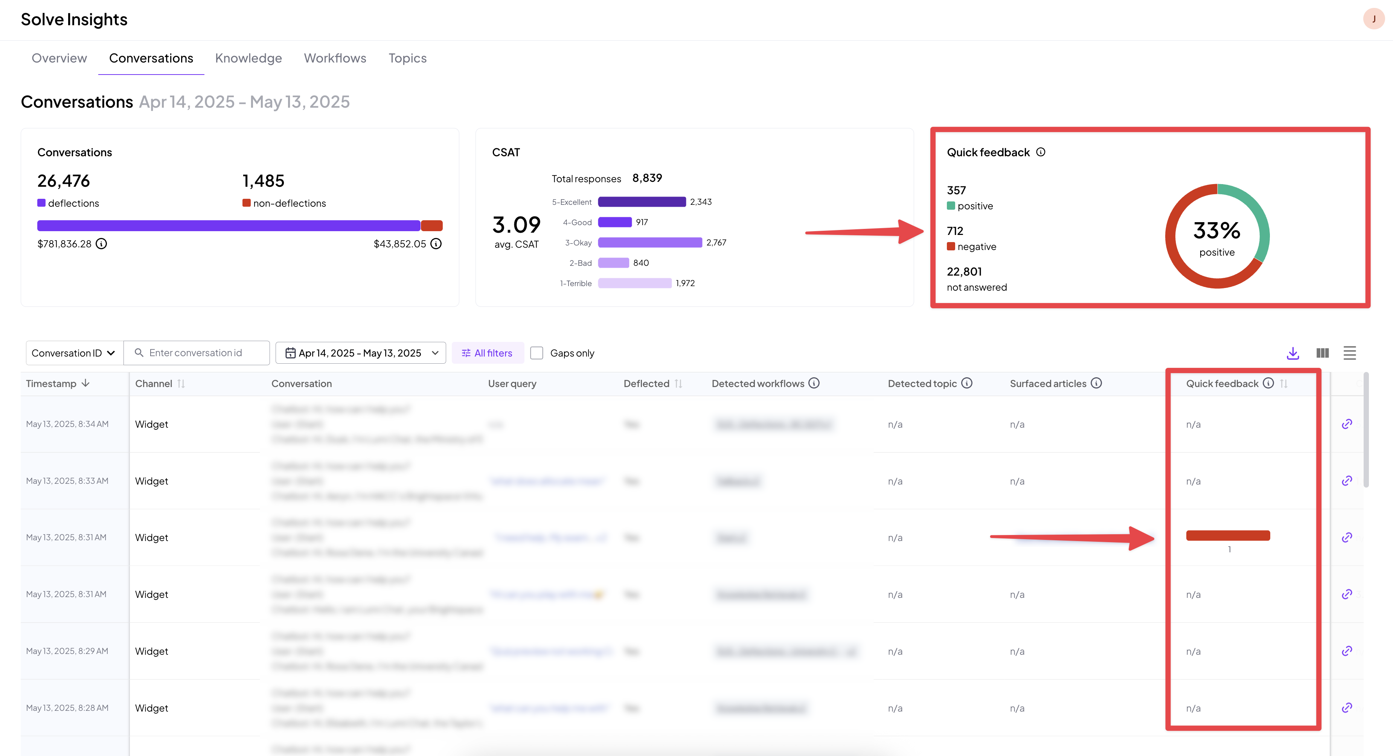Open the column visibility settings icon

click(1322, 353)
